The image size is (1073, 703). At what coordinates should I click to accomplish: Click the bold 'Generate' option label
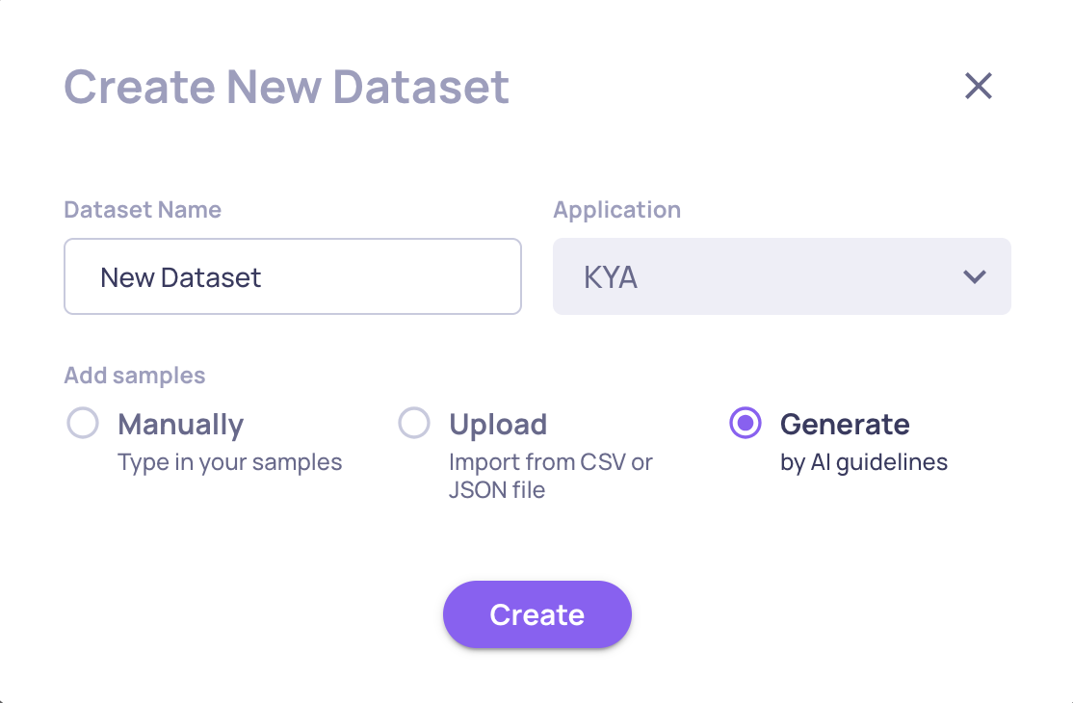(x=845, y=425)
